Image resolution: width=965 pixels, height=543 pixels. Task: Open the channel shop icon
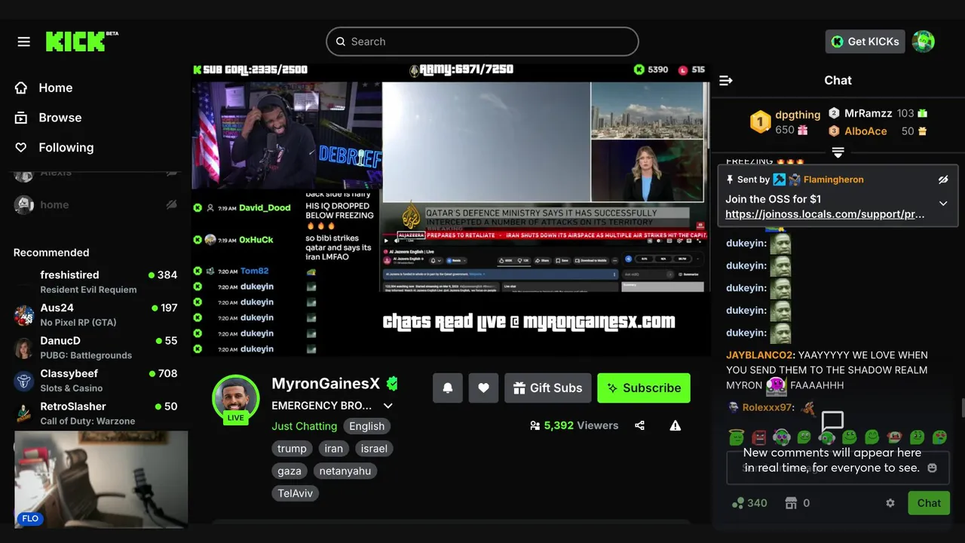(x=791, y=503)
